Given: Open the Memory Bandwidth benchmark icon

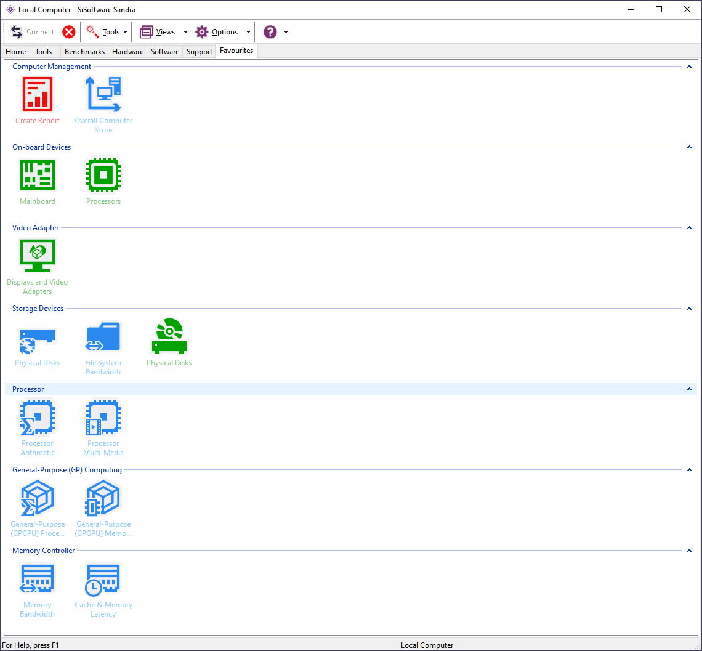Looking at the screenshot, I should click(38, 578).
